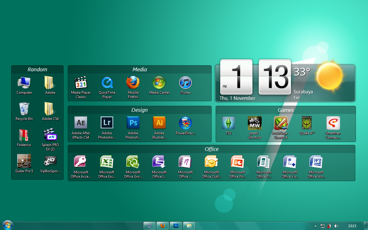Click the 33° temperature reading
Screen dimensions: 368x230
302,72
